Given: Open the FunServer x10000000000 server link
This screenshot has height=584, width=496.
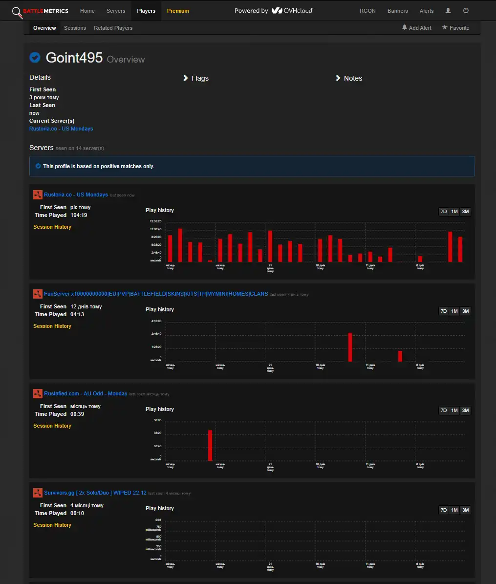Looking at the screenshot, I should [156, 294].
